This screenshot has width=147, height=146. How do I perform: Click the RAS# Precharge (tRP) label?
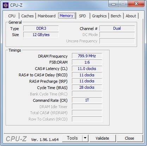(x=48, y=81)
